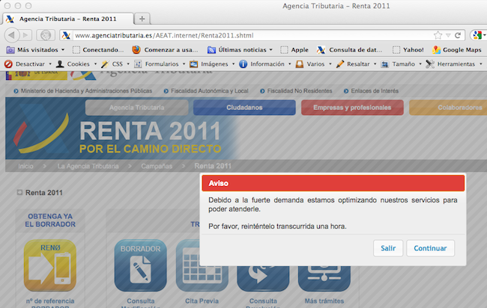
Task: Click the BORRADOR Consulta icon
Action: click(x=140, y=265)
